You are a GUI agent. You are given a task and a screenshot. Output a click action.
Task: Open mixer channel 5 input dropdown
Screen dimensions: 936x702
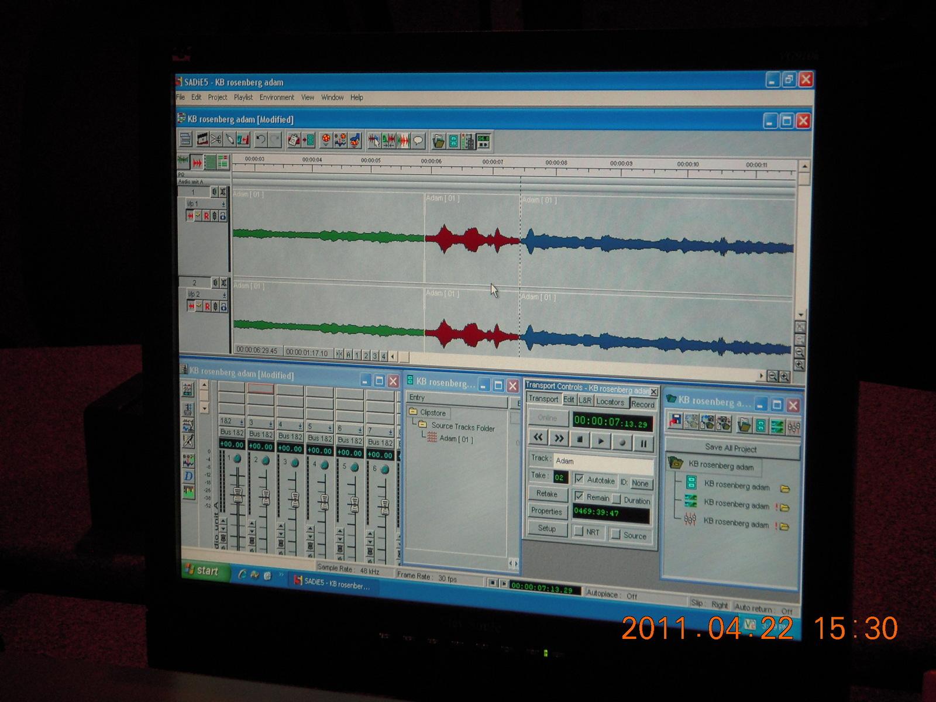330,428
